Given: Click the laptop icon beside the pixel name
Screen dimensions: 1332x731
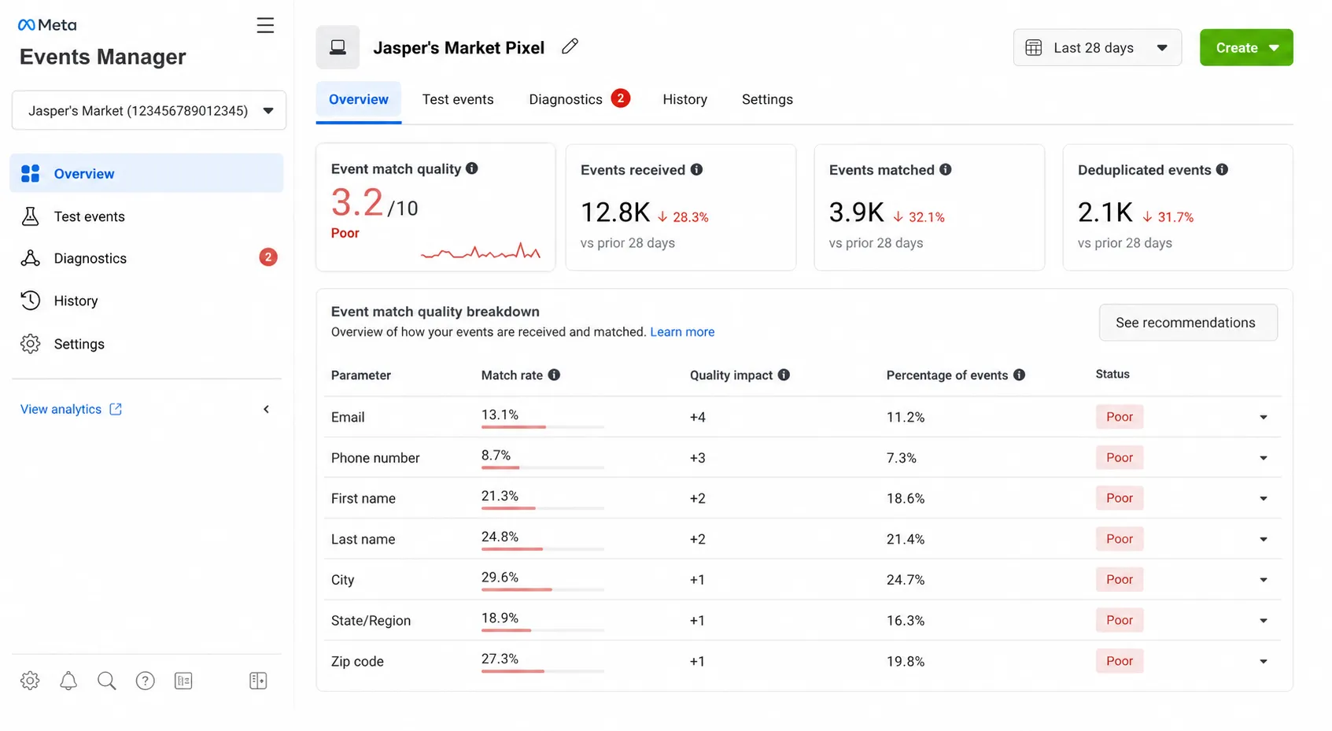Looking at the screenshot, I should (338, 47).
